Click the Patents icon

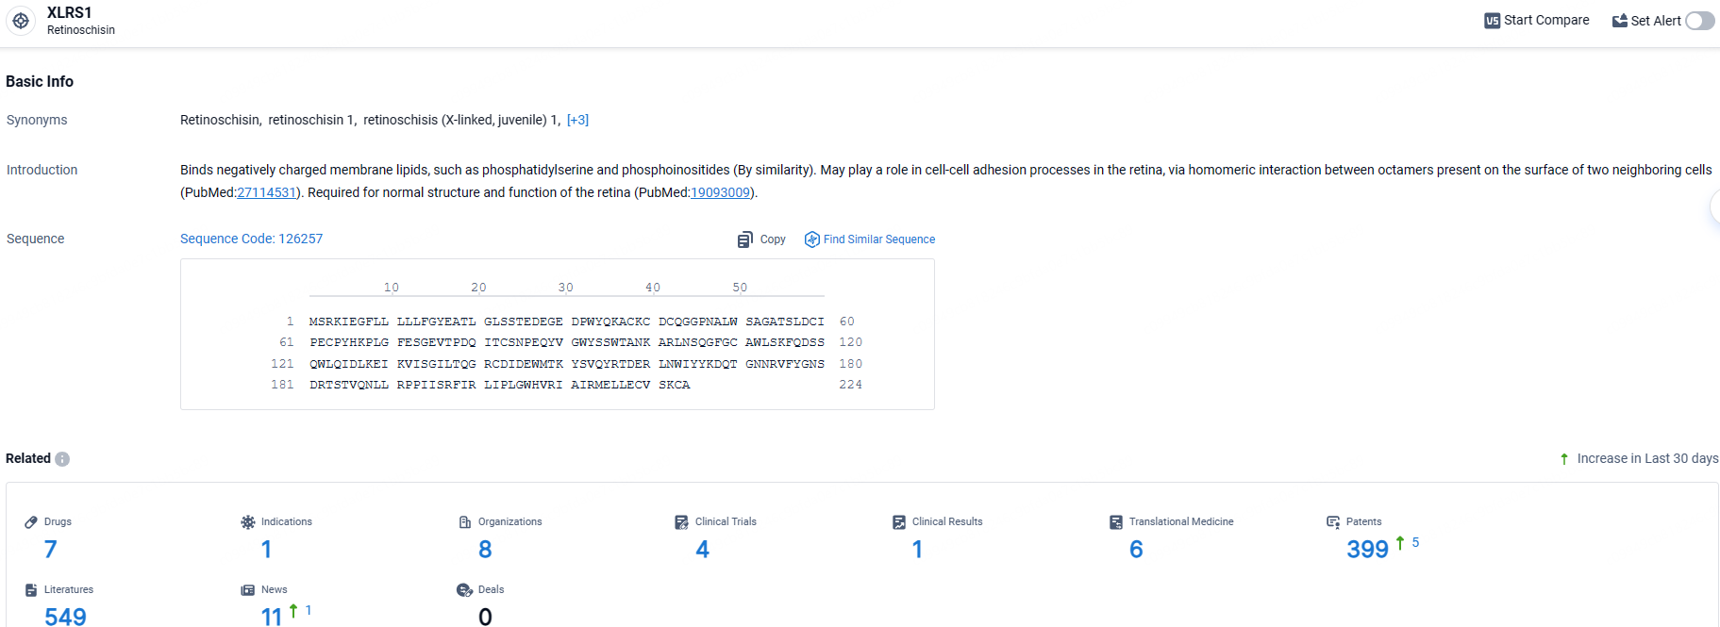tap(1333, 522)
